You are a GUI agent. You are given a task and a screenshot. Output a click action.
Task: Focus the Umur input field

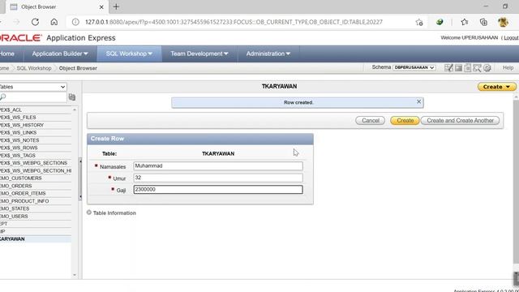click(x=218, y=178)
